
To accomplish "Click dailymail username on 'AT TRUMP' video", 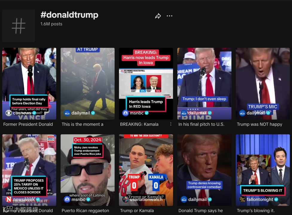I will click(81, 113).
